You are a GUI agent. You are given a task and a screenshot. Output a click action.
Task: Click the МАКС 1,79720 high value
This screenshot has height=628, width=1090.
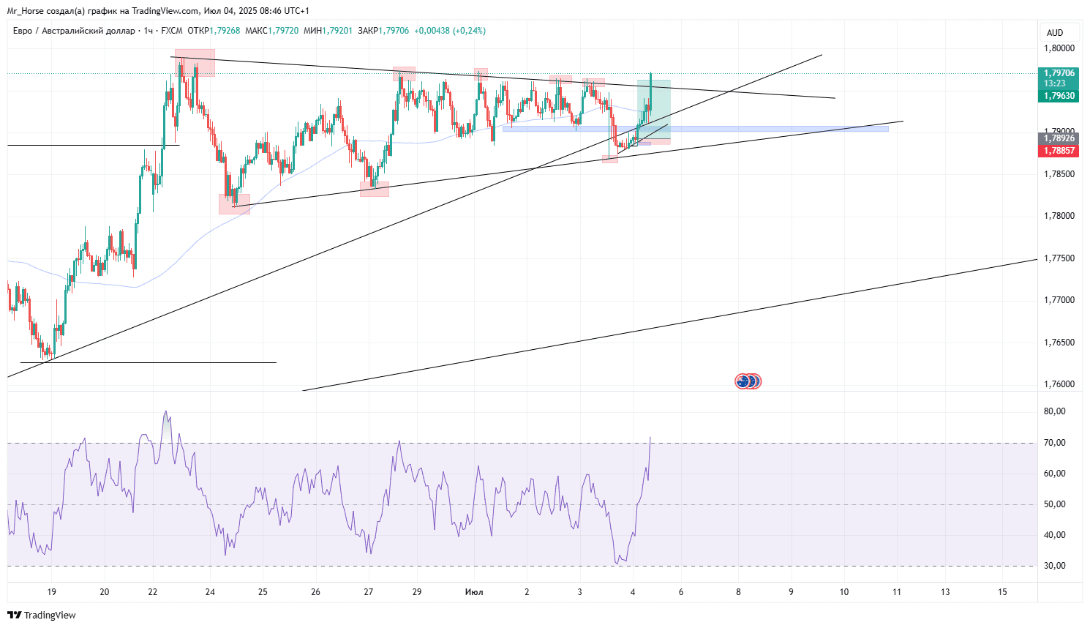pos(271,31)
